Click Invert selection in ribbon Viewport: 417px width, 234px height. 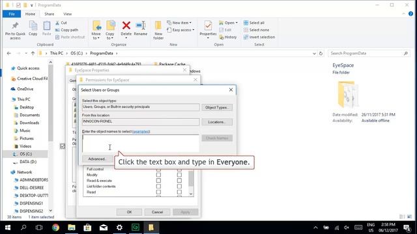(259, 37)
